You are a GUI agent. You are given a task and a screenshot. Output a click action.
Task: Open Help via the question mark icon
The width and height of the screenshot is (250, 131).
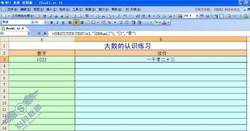(x=207, y=16)
